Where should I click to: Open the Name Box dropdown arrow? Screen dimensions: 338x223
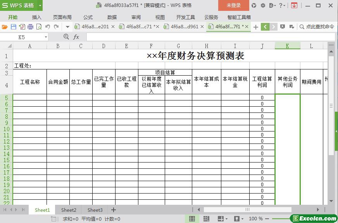46,37
